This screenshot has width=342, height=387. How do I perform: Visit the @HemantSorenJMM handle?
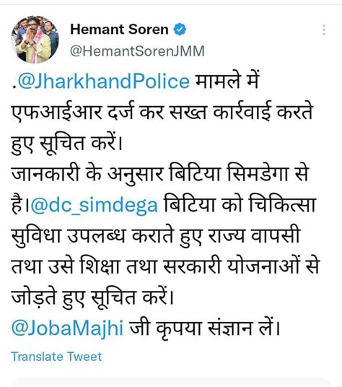click(x=137, y=51)
